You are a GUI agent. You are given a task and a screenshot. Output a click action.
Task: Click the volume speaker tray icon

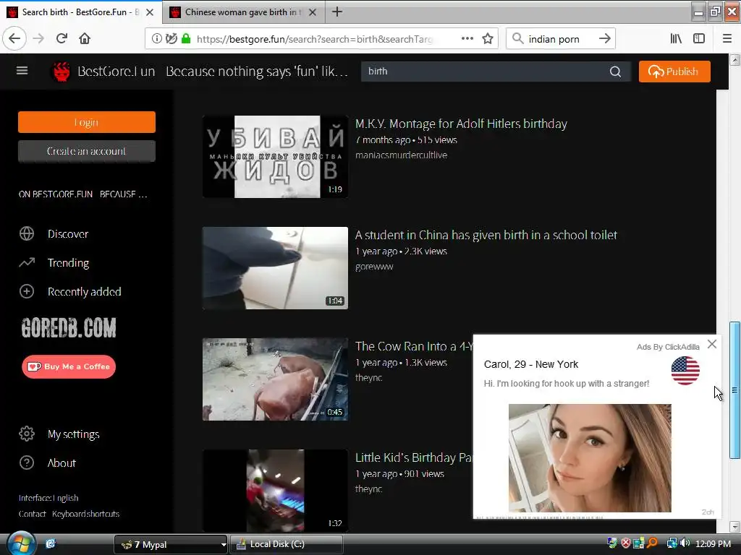coord(685,543)
